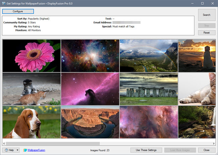The width and height of the screenshot is (218, 155).
Task: Click the 'Any Rating' value
Action: tap(34, 27)
